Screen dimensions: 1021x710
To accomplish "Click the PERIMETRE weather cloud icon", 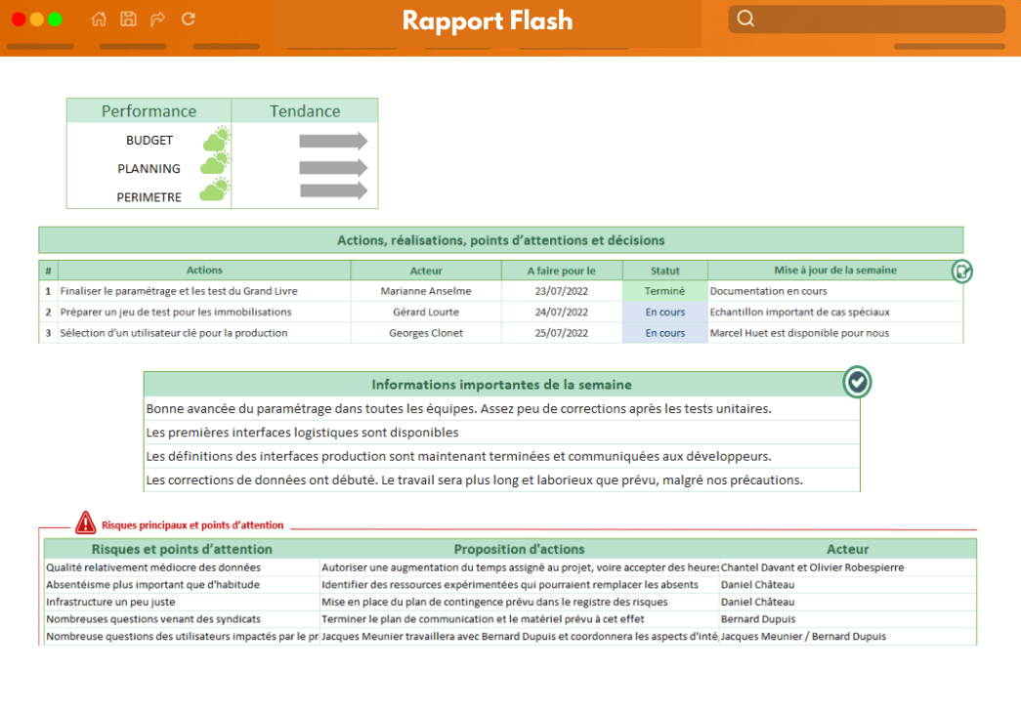I will pyautogui.click(x=215, y=190).
